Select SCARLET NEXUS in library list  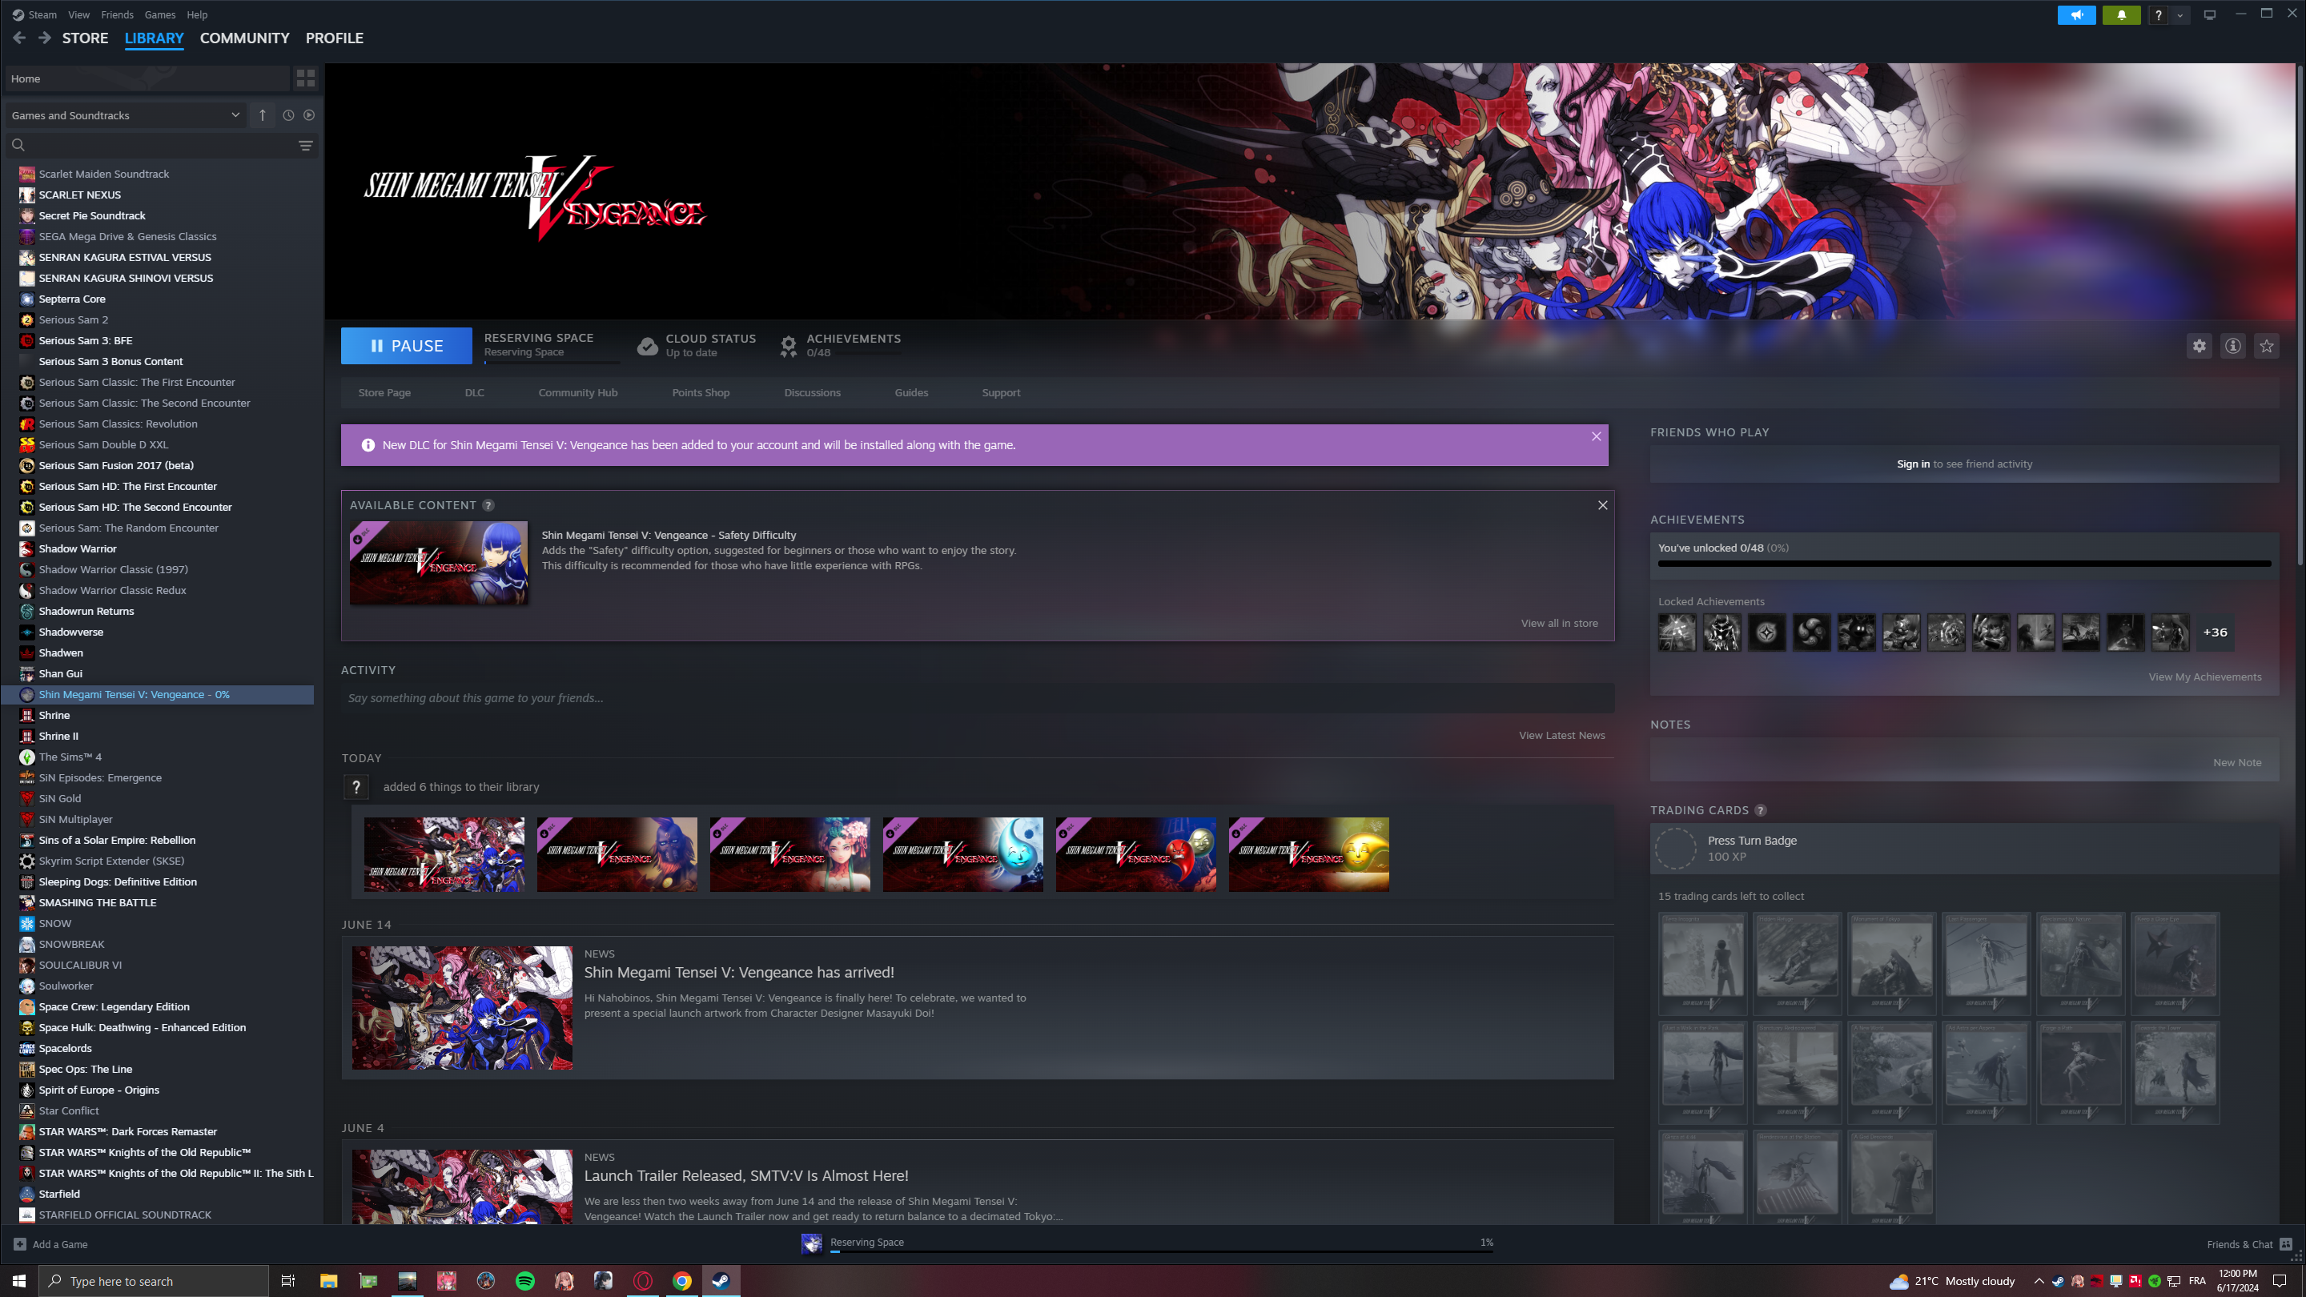tap(80, 195)
